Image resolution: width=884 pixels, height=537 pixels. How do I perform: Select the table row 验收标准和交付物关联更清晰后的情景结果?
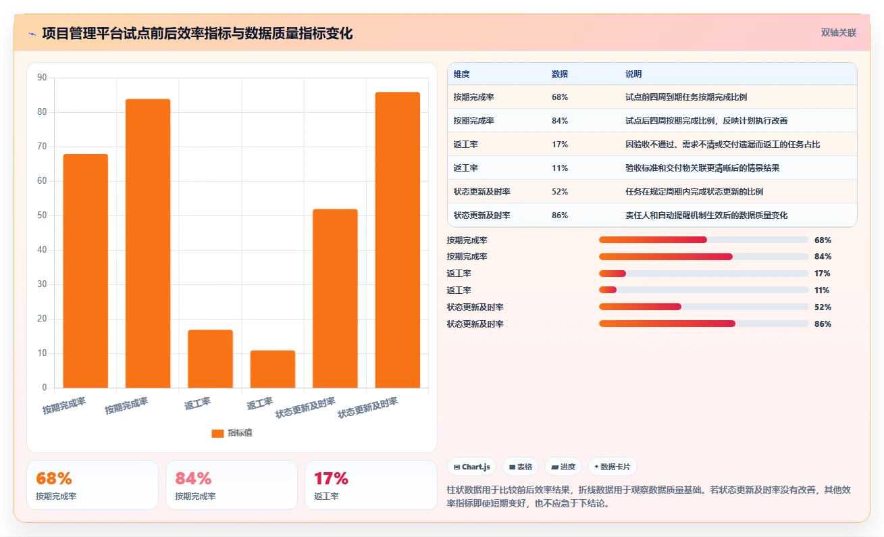pos(652,168)
